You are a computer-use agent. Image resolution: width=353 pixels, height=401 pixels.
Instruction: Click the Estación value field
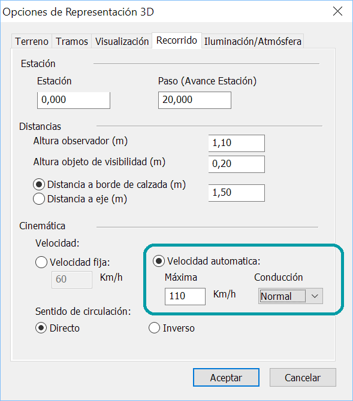[74, 100]
